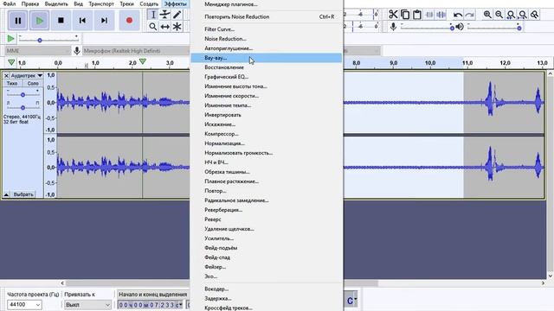This screenshot has height=311, width=554.
Task: Collapse the track with the up-arrow button
Action: pyautogui.click(x=6, y=194)
